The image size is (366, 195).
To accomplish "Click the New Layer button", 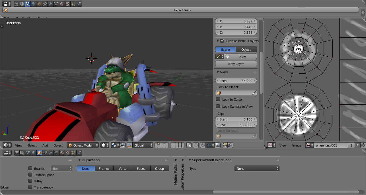I will (236, 64).
